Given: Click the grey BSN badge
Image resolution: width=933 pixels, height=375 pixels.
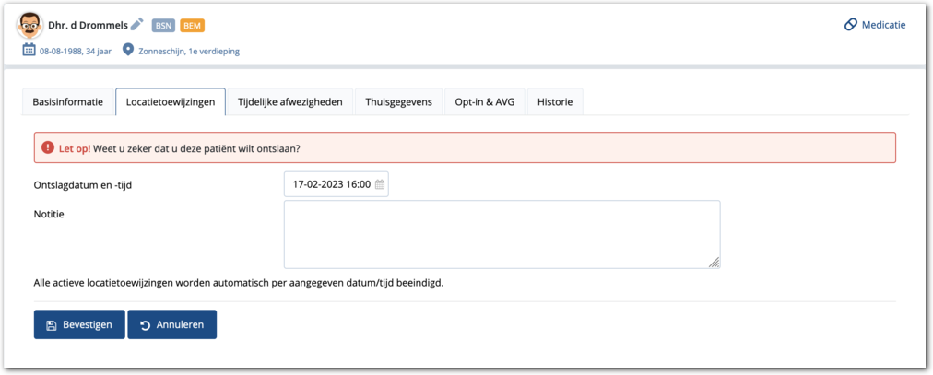Looking at the screenshot, I should [x=163, y=26].
